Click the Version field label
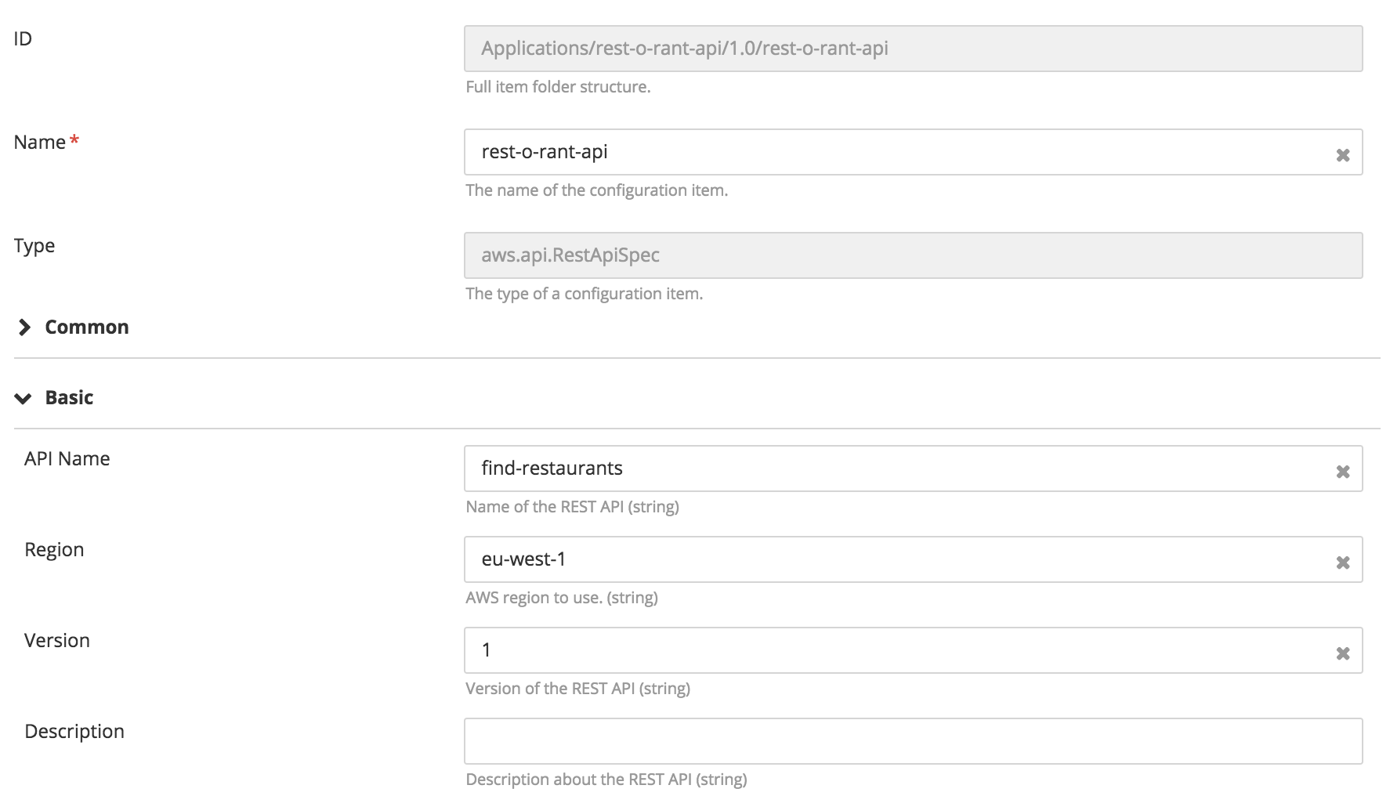 (57, 641)
